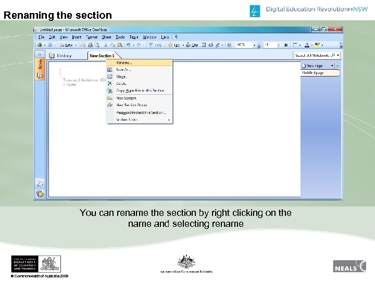Click the Forward navigation icon
Viewport: 375px width, 281px height.
(50, 45)
